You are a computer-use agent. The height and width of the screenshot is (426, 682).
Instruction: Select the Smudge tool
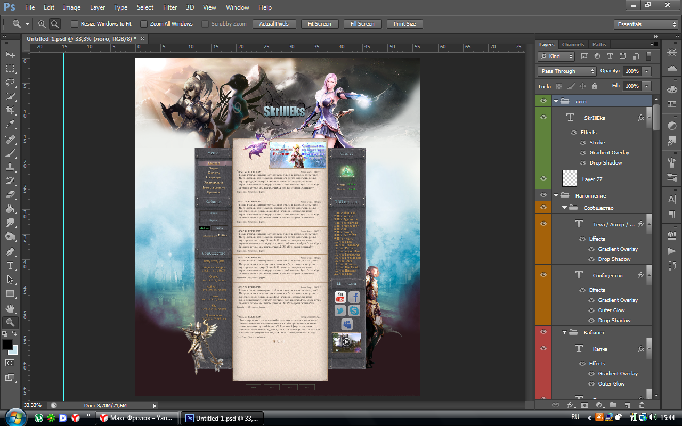pos(10,223)
